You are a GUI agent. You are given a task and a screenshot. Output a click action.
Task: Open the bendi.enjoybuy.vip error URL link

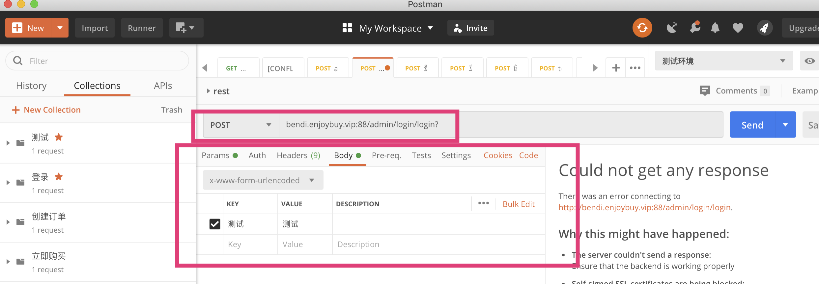pos(644,207)
